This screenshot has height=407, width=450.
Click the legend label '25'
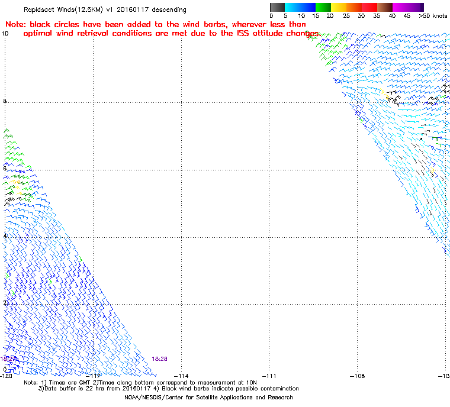[346, 16]
